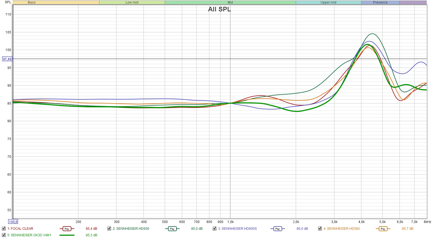The image size is (433, 239).
Task: Click the 200 frequency axis label
Action: (78, 222)
